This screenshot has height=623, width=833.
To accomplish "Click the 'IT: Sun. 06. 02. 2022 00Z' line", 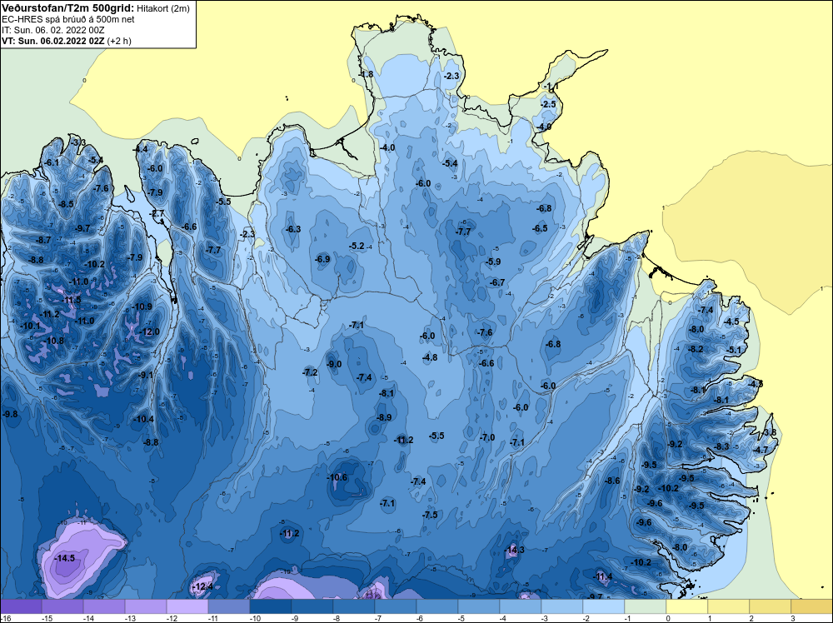I will (x=53, y=30).
